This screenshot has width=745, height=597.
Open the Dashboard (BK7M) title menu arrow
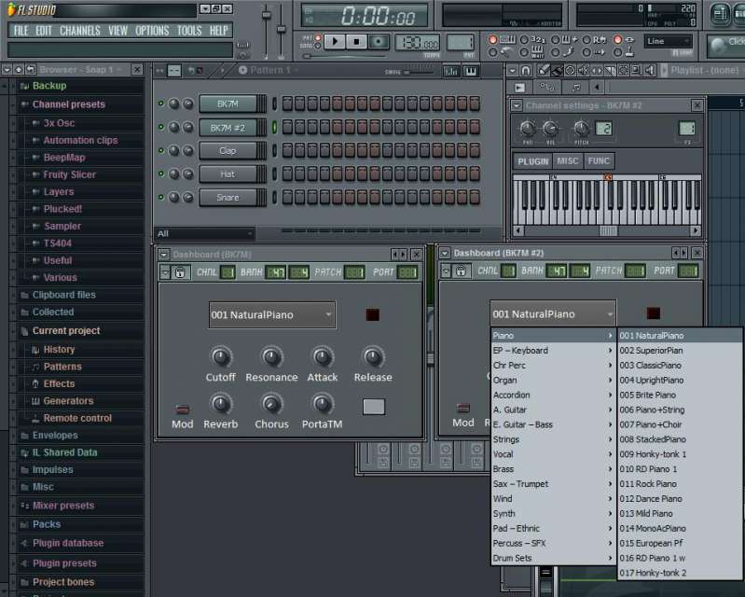(164, 254)
